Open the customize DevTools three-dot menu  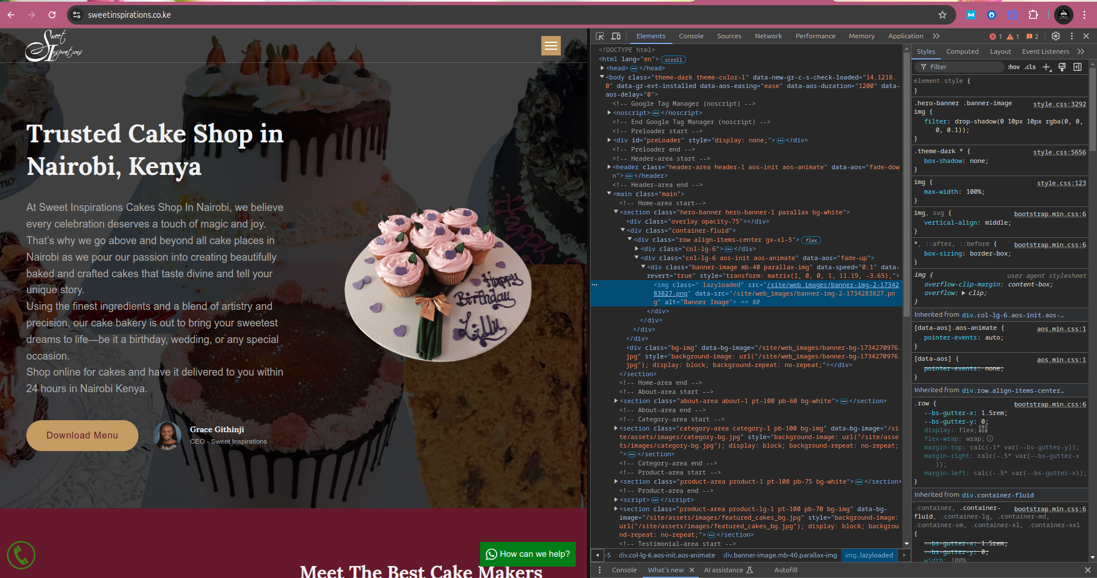1071,36
